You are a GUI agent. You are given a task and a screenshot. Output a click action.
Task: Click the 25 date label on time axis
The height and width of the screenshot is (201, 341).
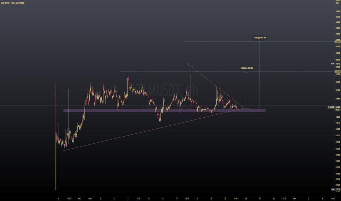pyautogui.click(x=246, y=198)
